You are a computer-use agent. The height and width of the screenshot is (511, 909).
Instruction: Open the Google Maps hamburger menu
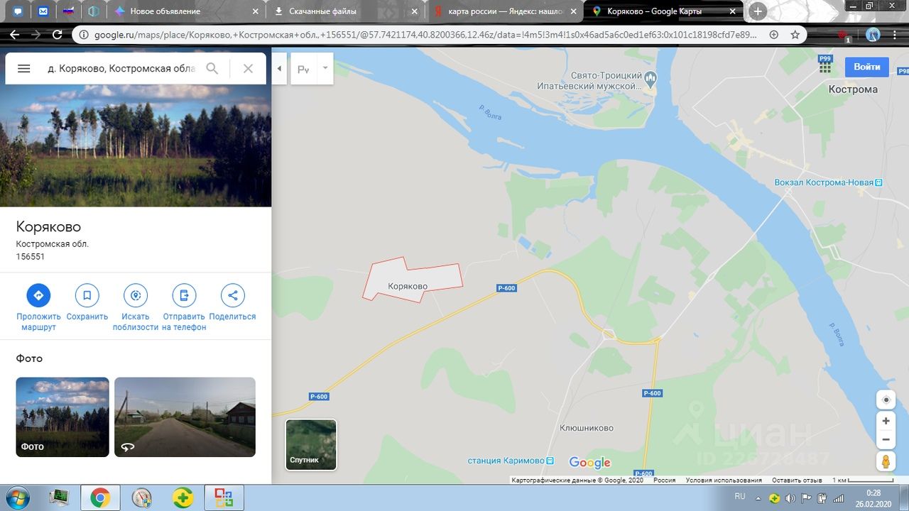[x=23, y=69]
